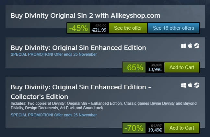Click the €21.99 Allkeyshop price
Image resolution: width=210 pixels, height=137 pixels.
(99, 30)
